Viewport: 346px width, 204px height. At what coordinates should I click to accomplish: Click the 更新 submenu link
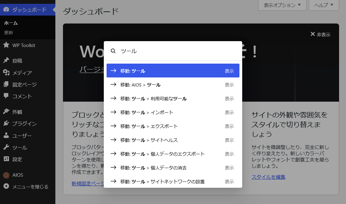click(x=9, y=33)
